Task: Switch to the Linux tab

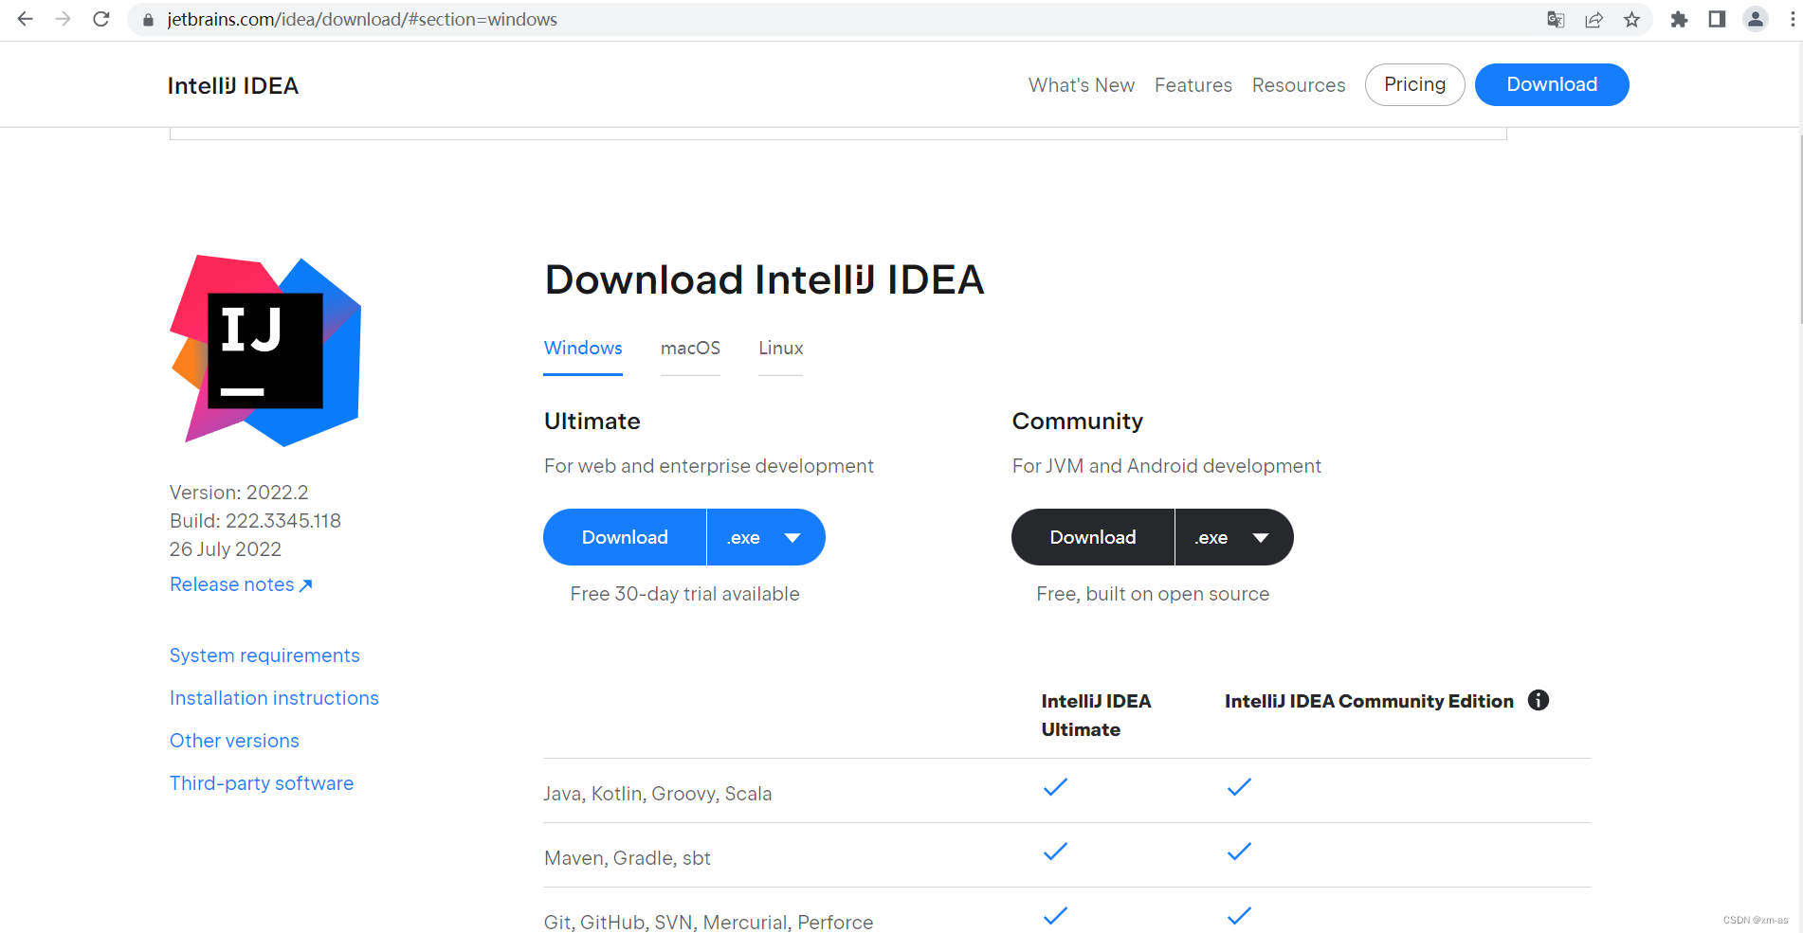Action: (780, 349)
